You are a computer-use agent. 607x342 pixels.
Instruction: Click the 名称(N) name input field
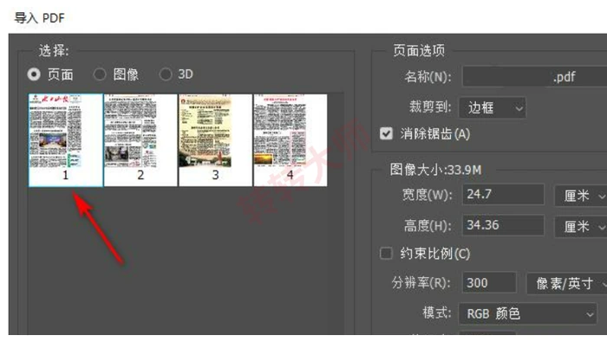tap(535, 76)
